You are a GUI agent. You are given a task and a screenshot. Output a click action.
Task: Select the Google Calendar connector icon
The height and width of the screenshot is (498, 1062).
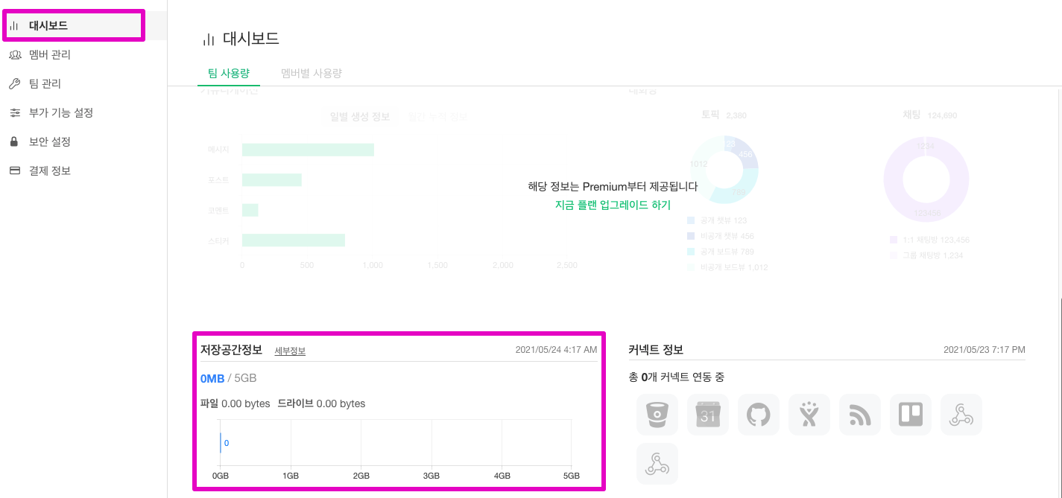[x=707, y=415]
